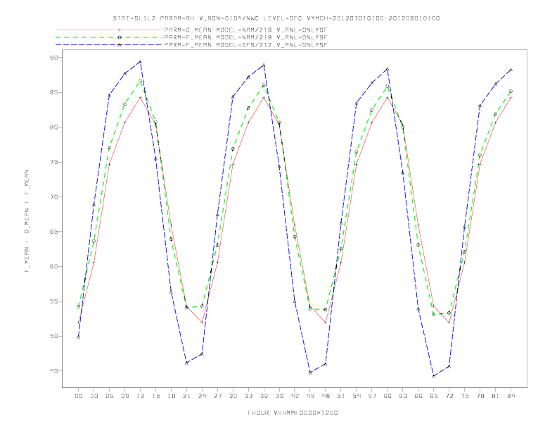
Task: Click x-axis forecast hour label 51
Action: pos(341,396)
